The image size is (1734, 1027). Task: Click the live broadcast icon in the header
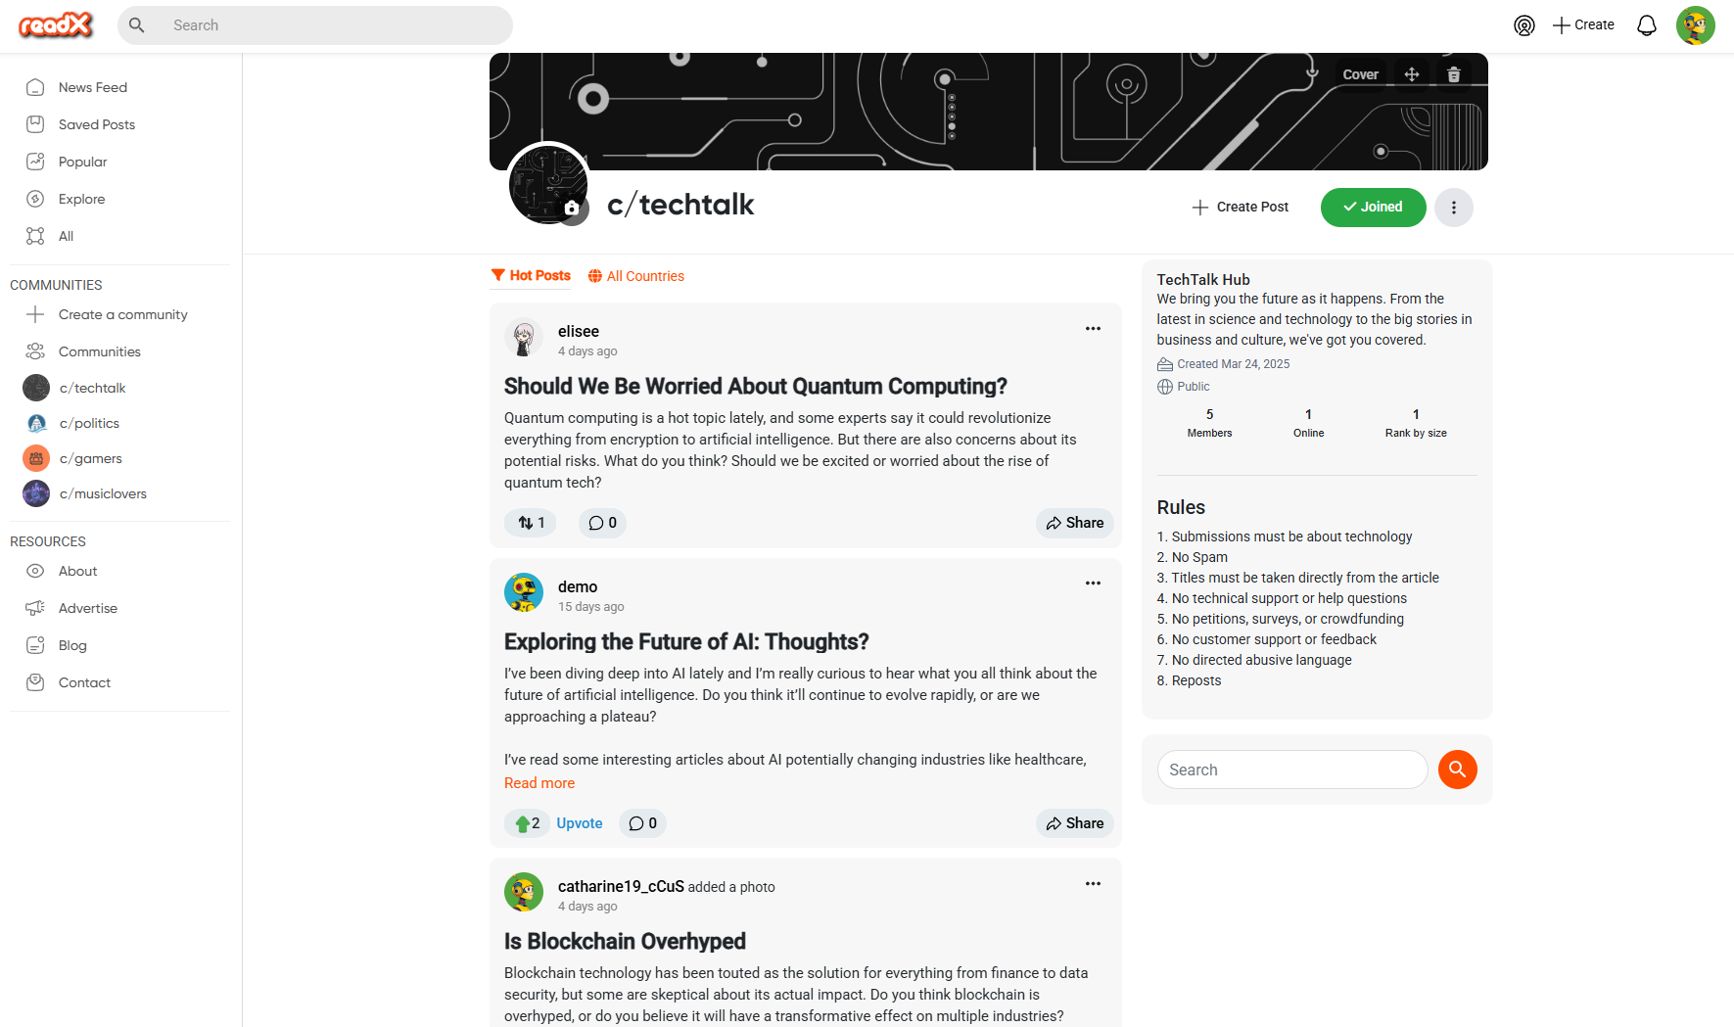click(x=1524, y=25)
